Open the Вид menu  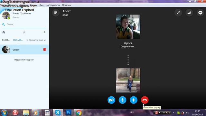[42, 5]
